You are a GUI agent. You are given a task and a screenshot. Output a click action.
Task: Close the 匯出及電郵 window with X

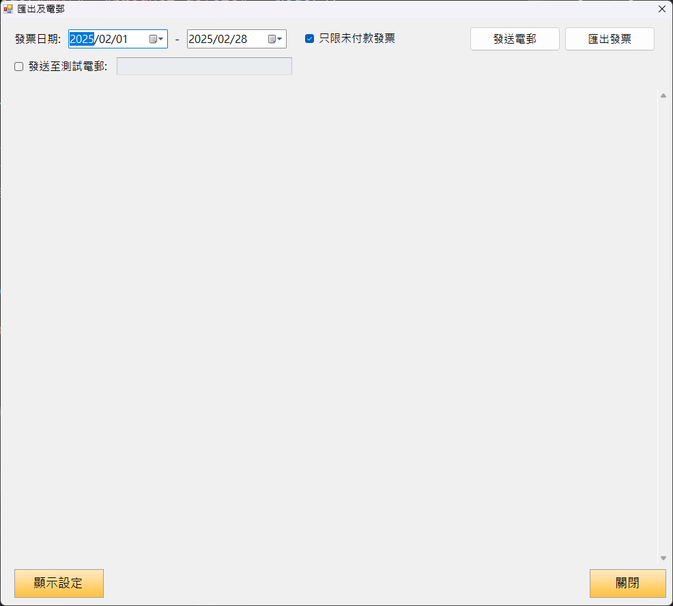pos(661,9)
